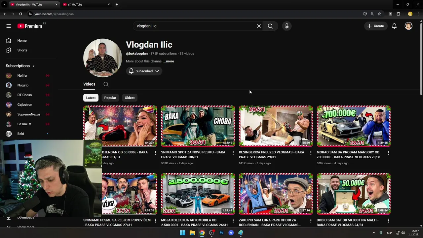Reload the page in the browser

pyautogui.click(x=20, y=14)
